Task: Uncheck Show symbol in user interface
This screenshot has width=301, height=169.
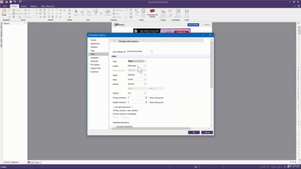Action: (x=114, y=111)
